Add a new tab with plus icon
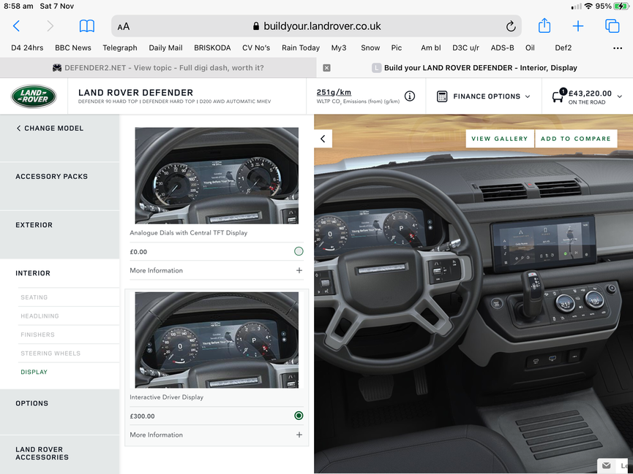The height and width of the screenshot is (474, 633). [577, 26]
